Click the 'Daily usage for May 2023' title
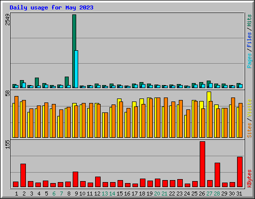Image resolution: width=255 pixels, height=199 pixels. [x=51, y=7]
